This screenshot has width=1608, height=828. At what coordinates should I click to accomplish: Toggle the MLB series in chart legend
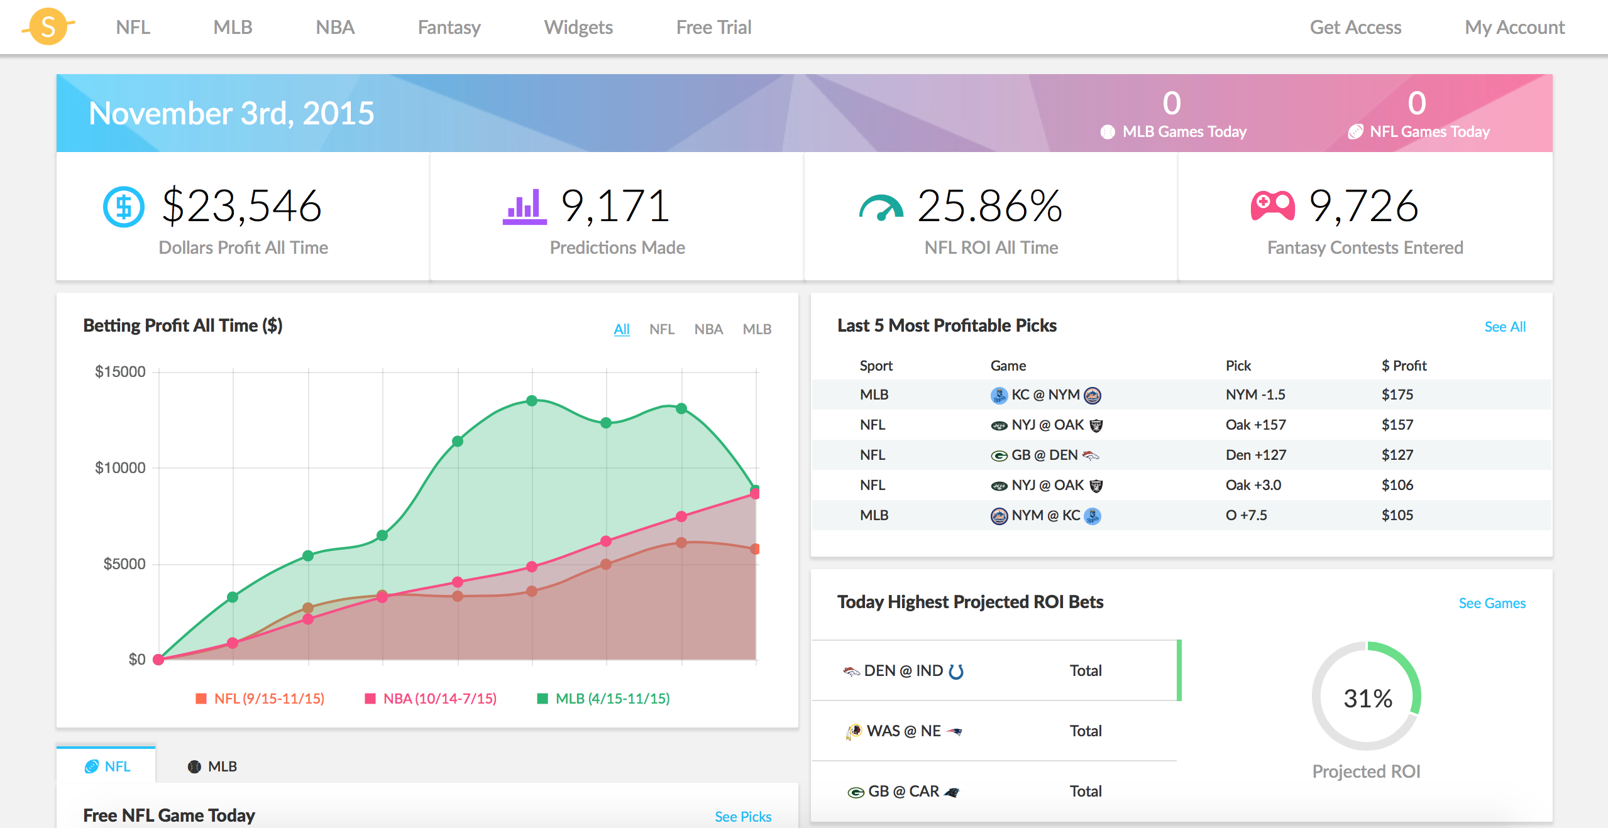603,699
